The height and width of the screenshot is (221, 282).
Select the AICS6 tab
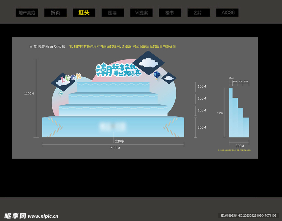click(227, 13)
